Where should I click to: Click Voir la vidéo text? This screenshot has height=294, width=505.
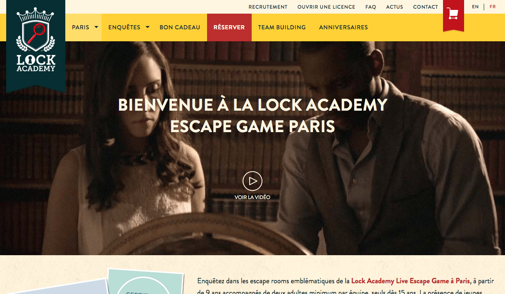pyautogui.click(x=252, y=197)
